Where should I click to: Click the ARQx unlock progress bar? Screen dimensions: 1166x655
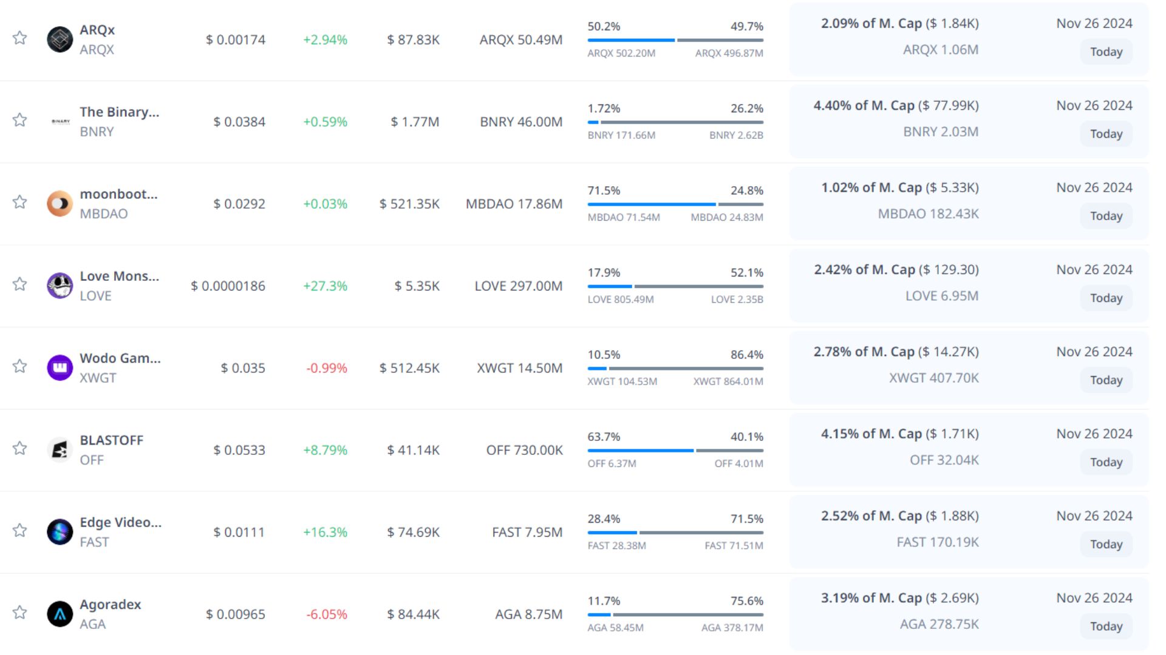(x=675, y=40)
